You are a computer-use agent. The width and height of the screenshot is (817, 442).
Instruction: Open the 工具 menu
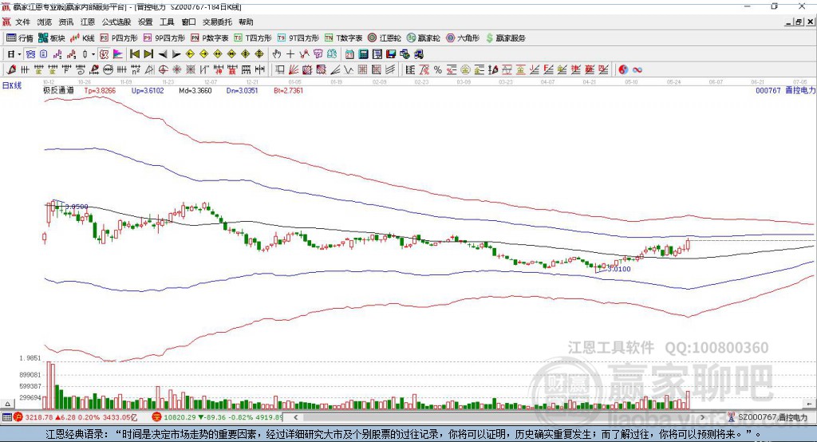(167, 22)
